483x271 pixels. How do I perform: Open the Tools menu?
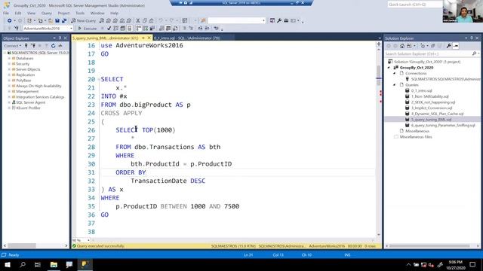pos(80,14)
